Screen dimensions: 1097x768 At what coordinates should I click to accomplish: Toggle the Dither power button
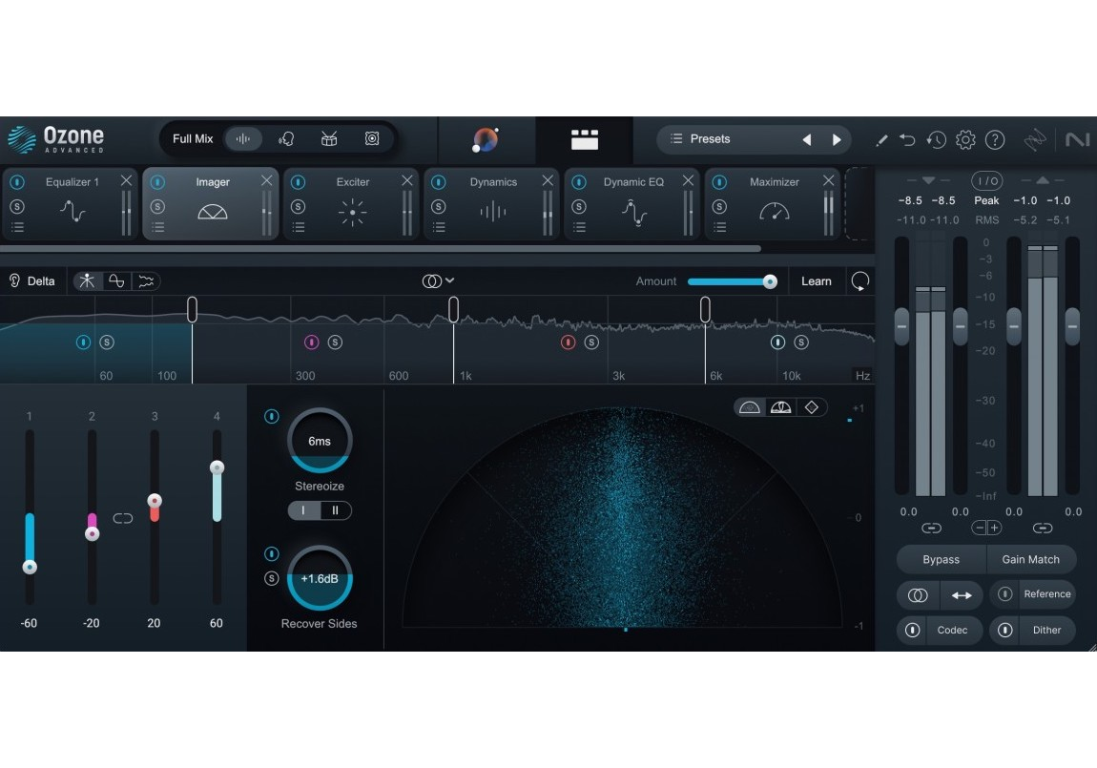tap(1004, 631)
